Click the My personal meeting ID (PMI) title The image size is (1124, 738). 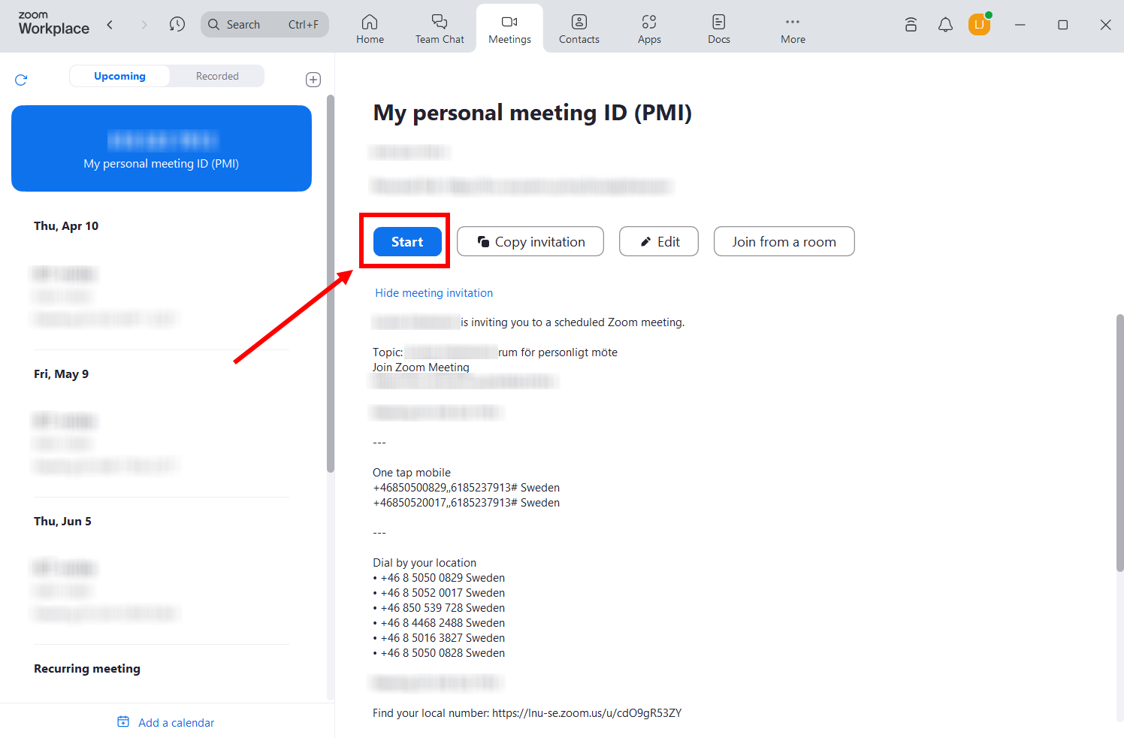click(x=533, y=113)
